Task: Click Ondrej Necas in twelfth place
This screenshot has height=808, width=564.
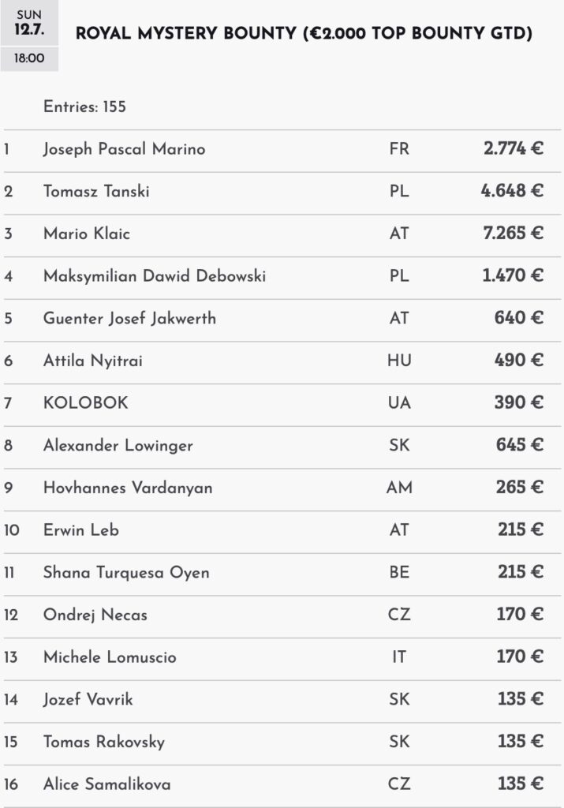Action: click(95, 615)
